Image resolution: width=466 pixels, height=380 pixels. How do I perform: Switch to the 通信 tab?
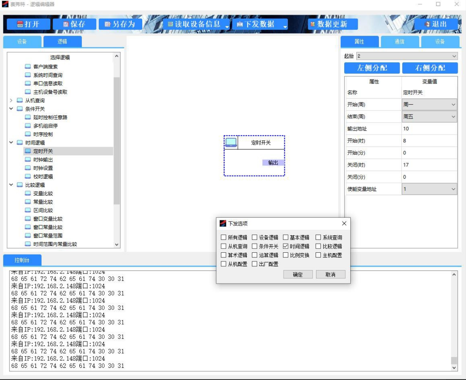tap(399, 42)
